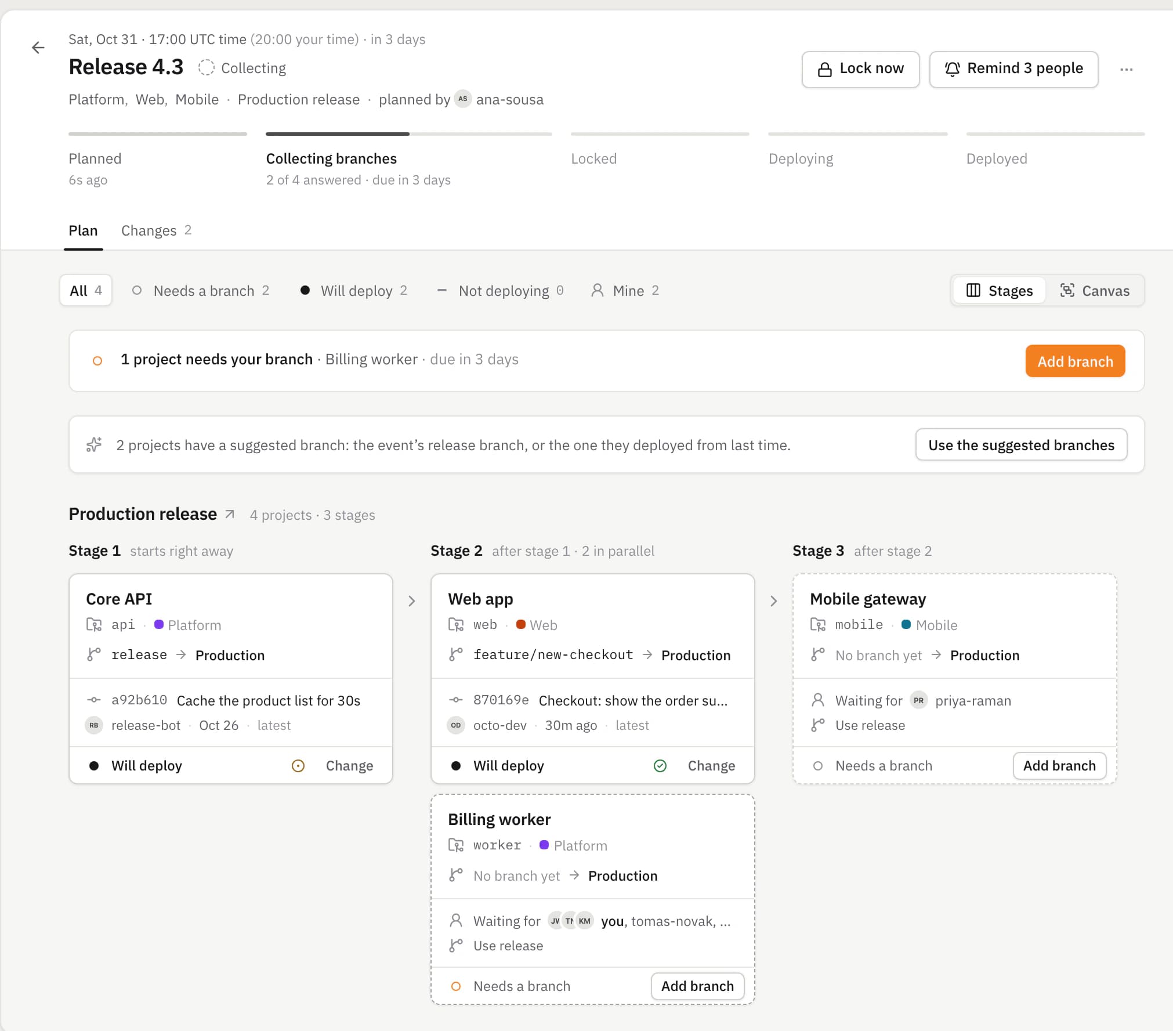Switch to Stages view
Viewport: 1173px width, 1031px height.
click(x=1000, y=290)
